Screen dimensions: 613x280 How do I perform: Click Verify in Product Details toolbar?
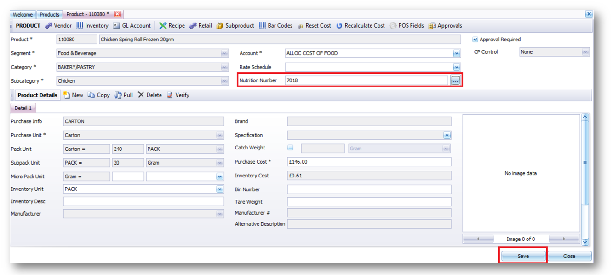tap(178, 95)
